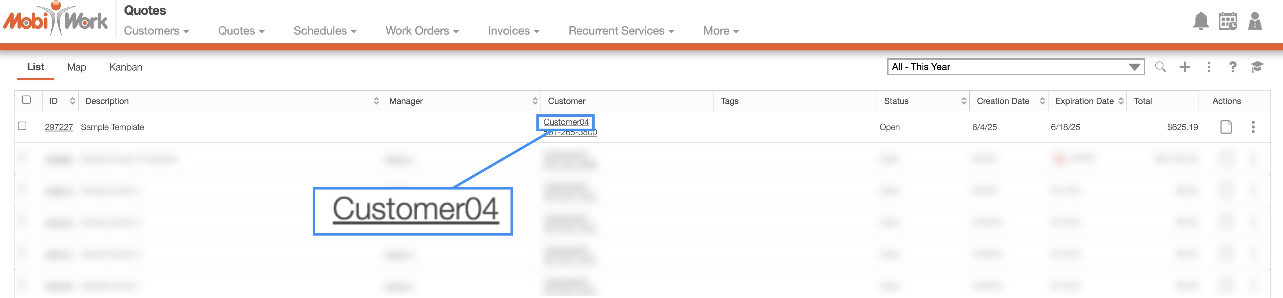Add a new quote with plus icon
Screen dimensions: 1283x298
tap(1184, 67)
